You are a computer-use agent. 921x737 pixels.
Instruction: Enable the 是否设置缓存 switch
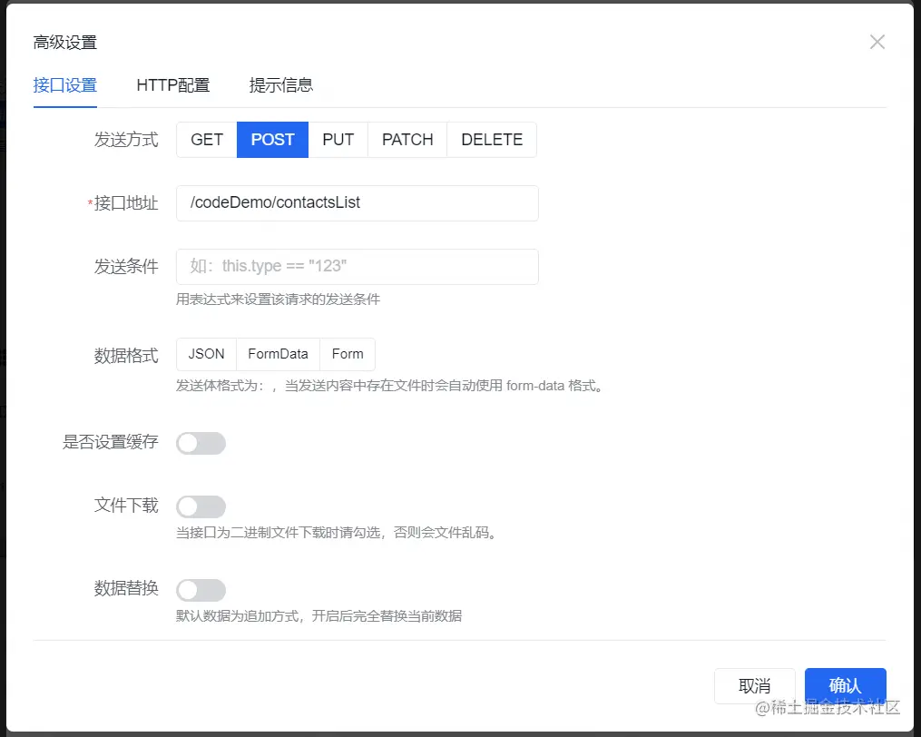(x=201, y=443)
